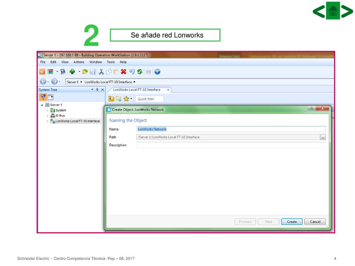The image size is (355, 266).
Task: Click the Back navigation arrow
Action: 43,81
